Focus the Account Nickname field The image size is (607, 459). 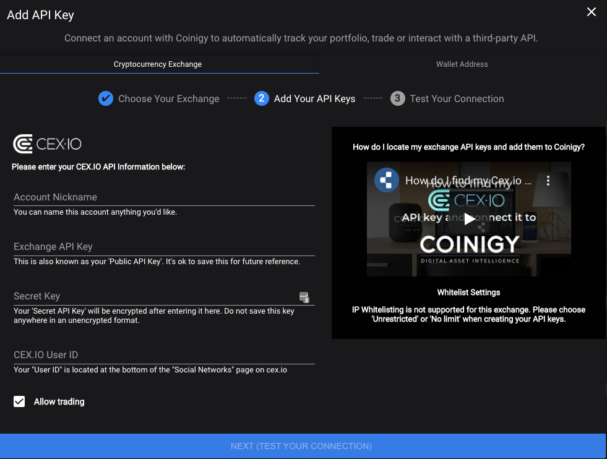coord(164,197)
